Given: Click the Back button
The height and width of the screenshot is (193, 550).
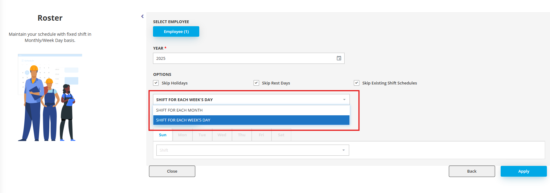Looking at the screenshot, I should tap(472, 171).
